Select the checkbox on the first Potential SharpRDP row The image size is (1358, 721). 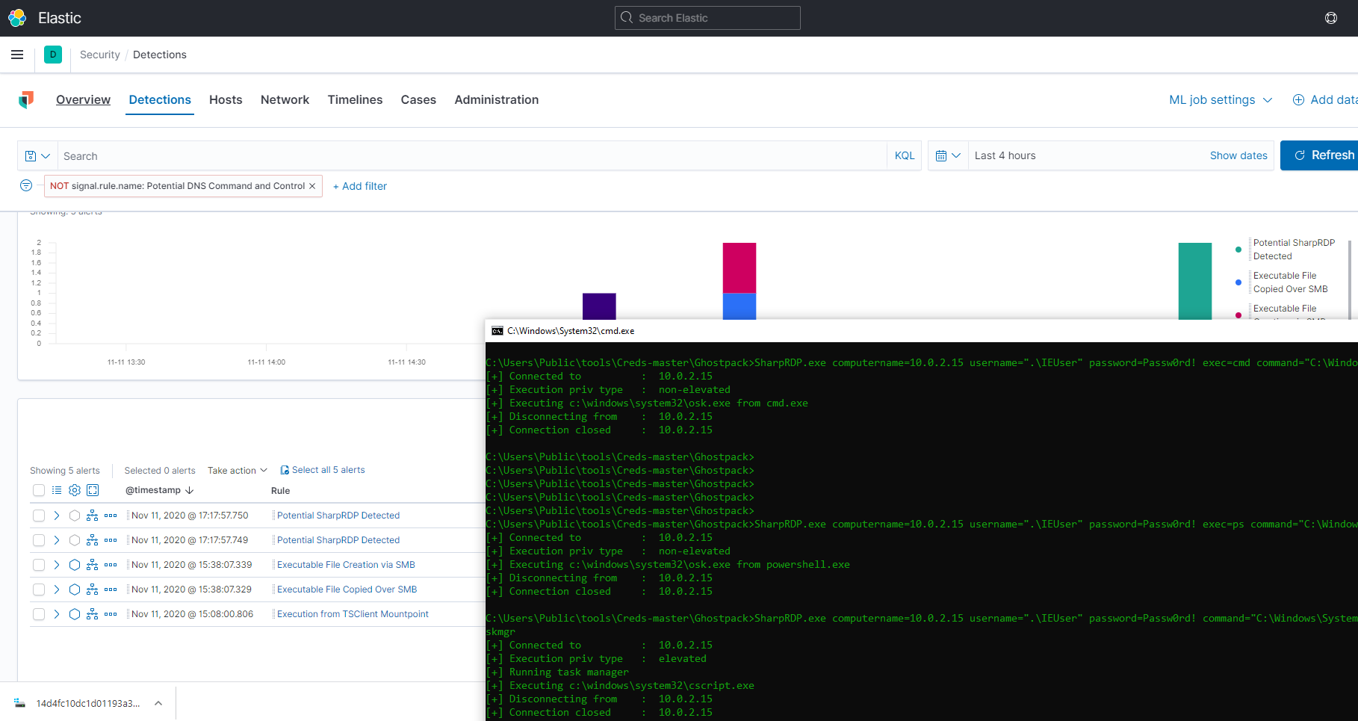[x=38, y=516]
